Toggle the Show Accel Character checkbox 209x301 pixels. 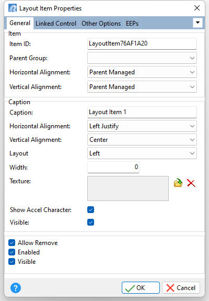click(x=90, y=209)
